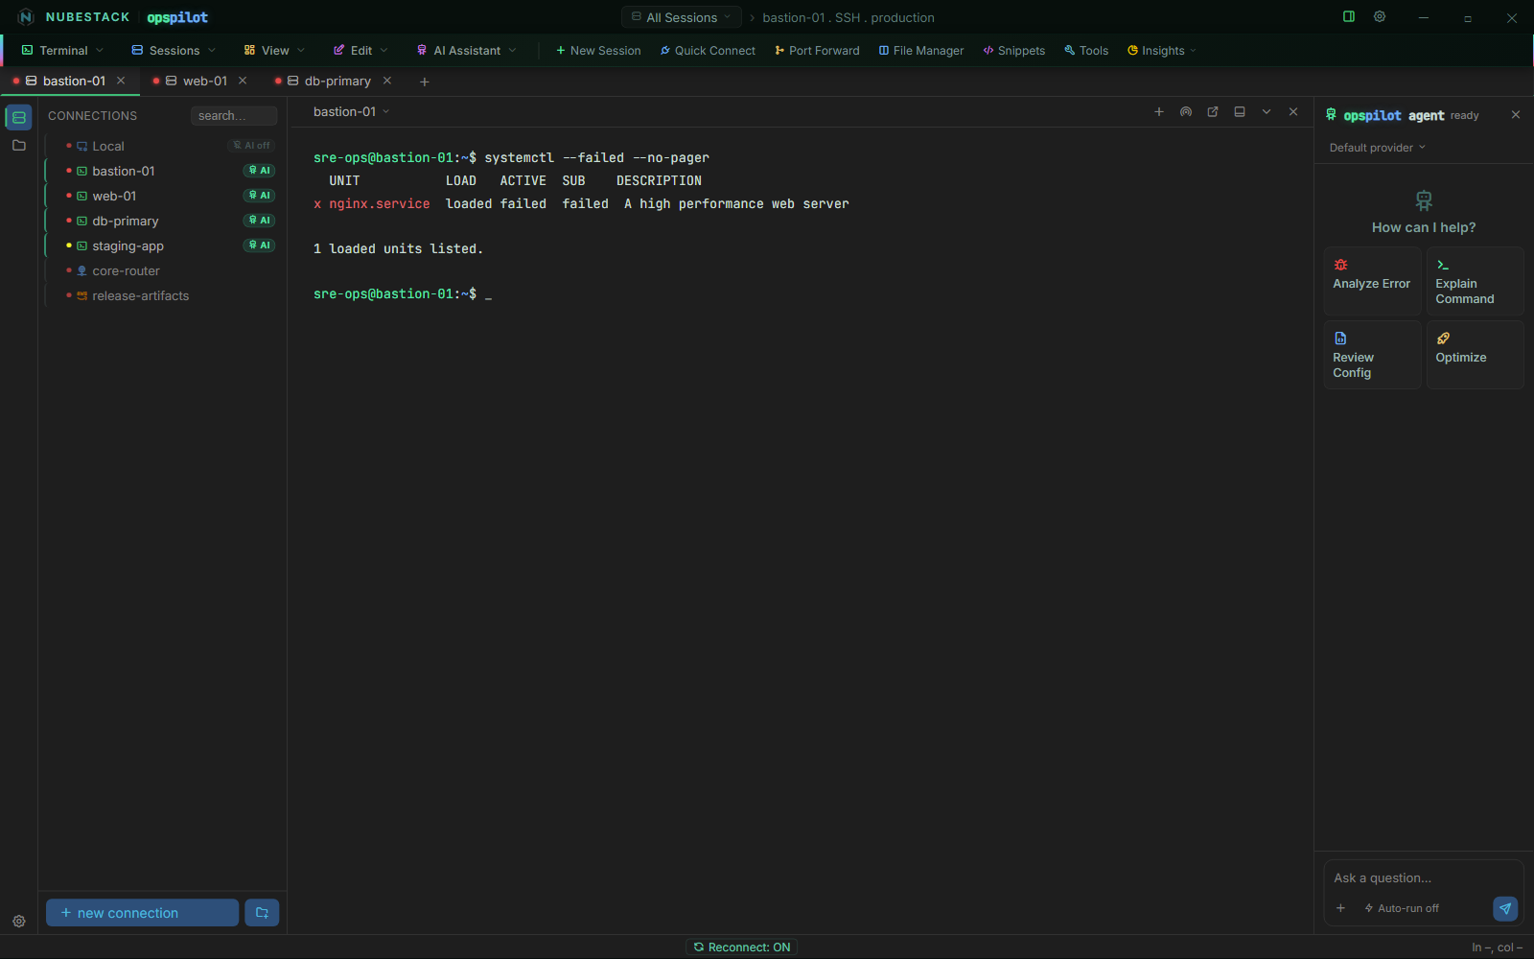The image size is (1534, 959).
Task: Add a new tab with the plus button
Action: [x=425, y=82]
